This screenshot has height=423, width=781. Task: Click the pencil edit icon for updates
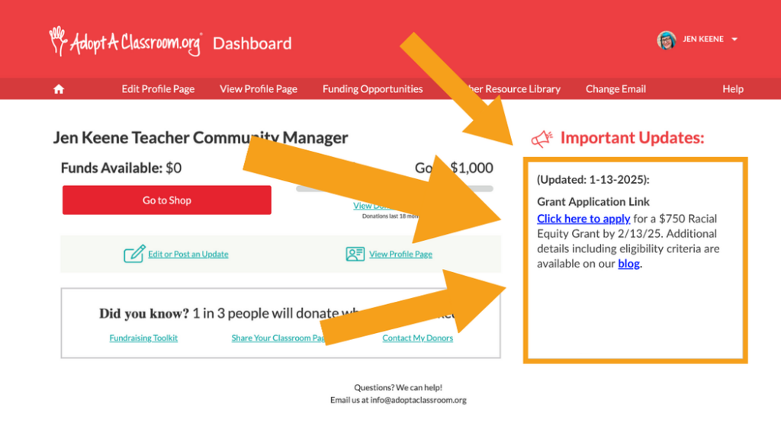click(134, 253)
